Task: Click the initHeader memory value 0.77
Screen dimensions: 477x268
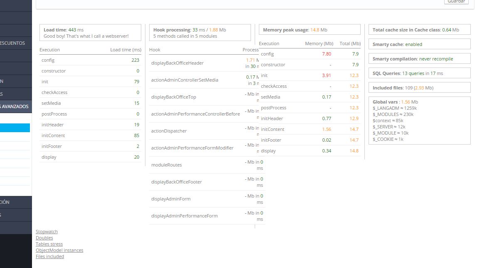Action: 327,118
